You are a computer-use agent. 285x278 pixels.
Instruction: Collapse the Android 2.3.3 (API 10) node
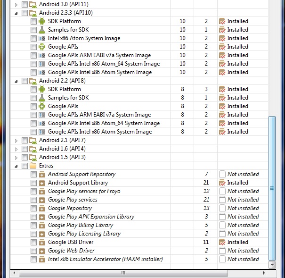pos(16,13)
